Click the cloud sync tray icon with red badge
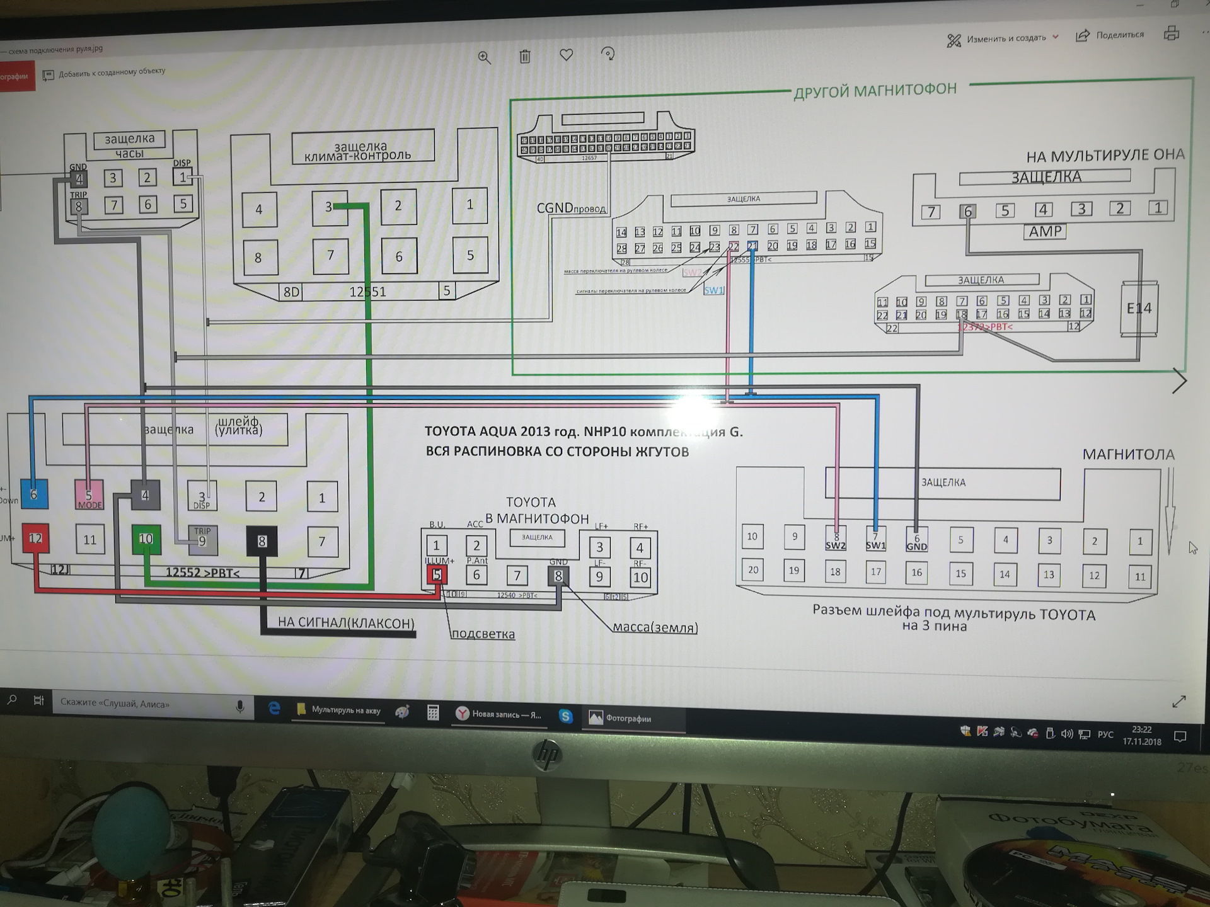 click(1033, 733)
